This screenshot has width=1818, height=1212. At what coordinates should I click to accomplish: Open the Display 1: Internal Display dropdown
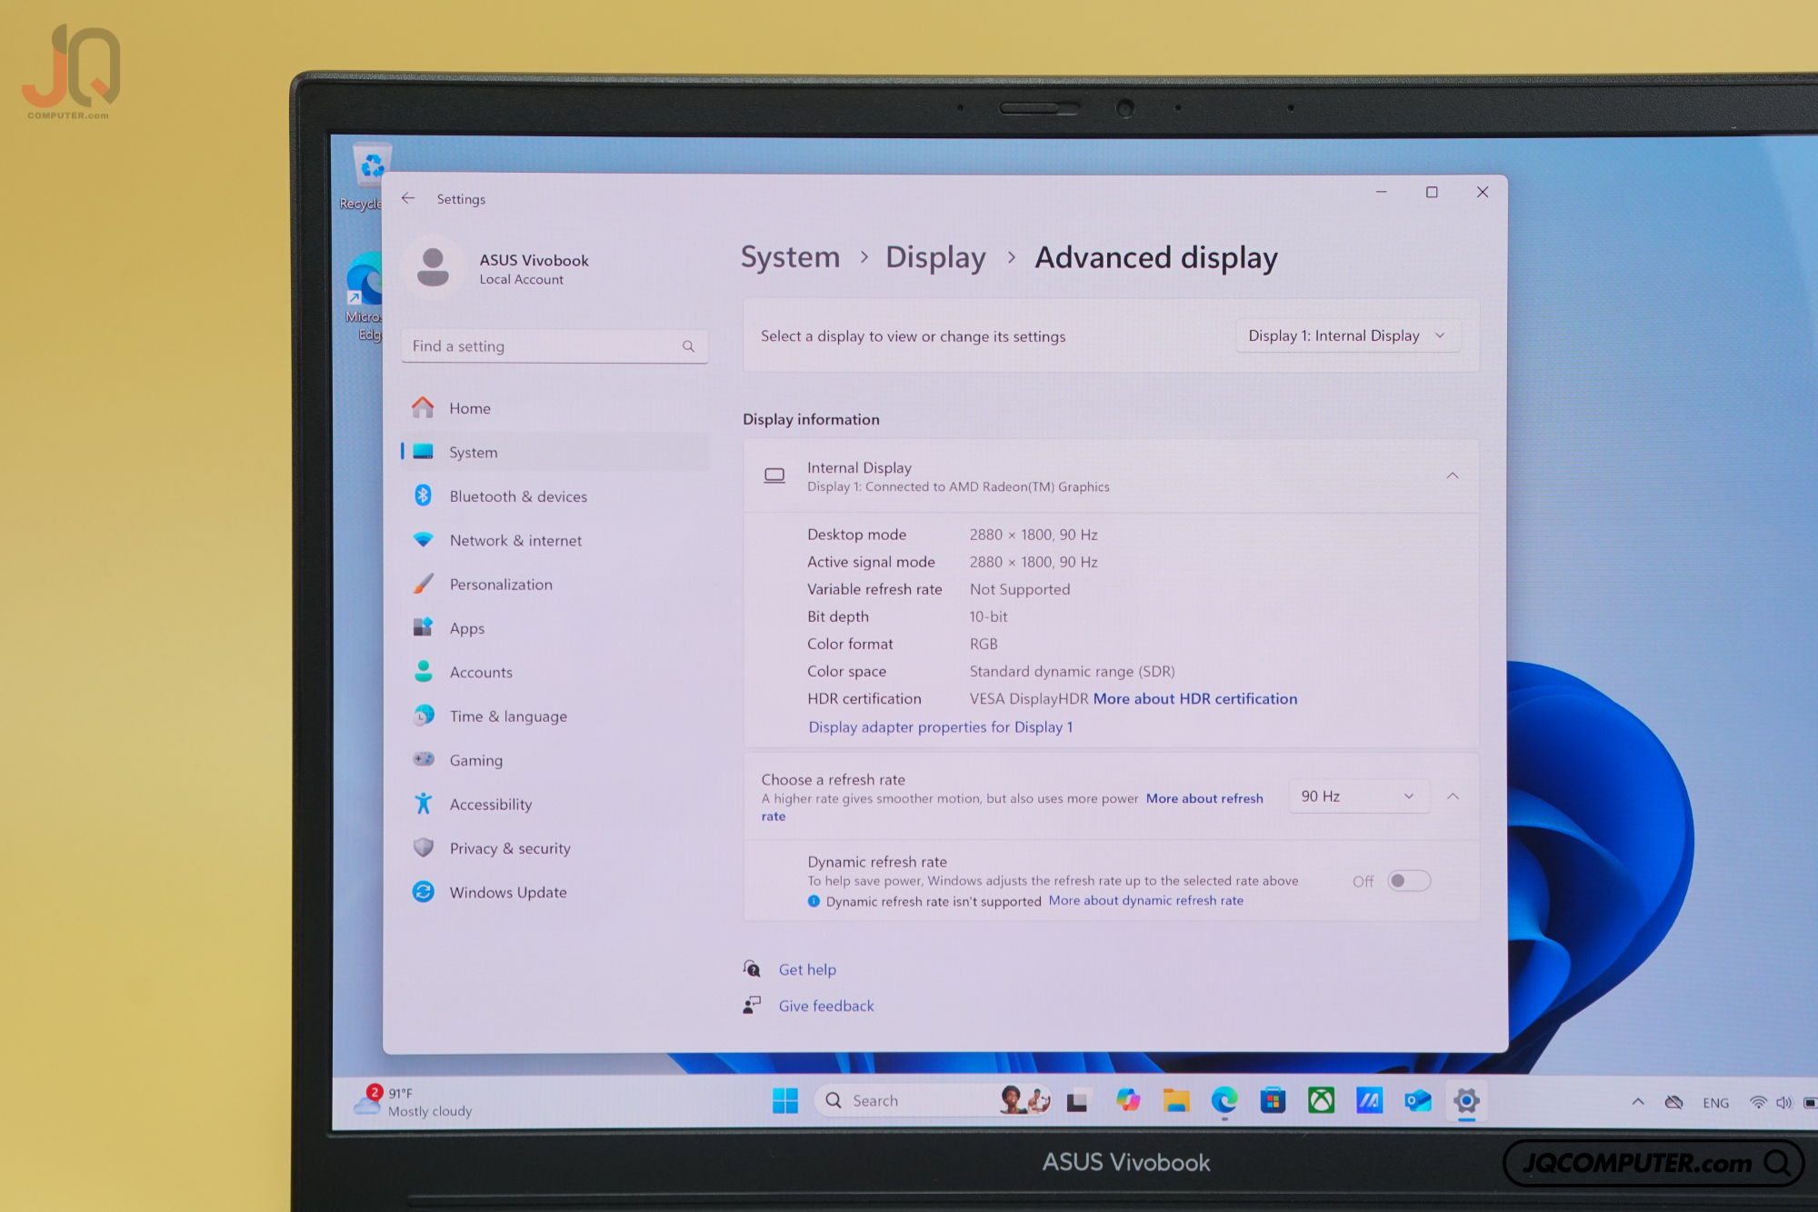coord(1347,336)
